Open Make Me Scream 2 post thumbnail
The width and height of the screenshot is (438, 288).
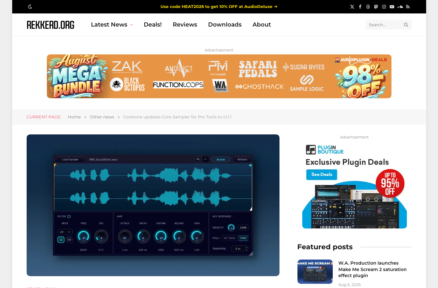(x=315, y=272)
